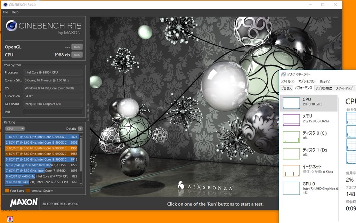Viewport: 356px width, 223px height.
Task: Select the Intel Xeon X56 ranking row
Action: (x=42, y=165)
